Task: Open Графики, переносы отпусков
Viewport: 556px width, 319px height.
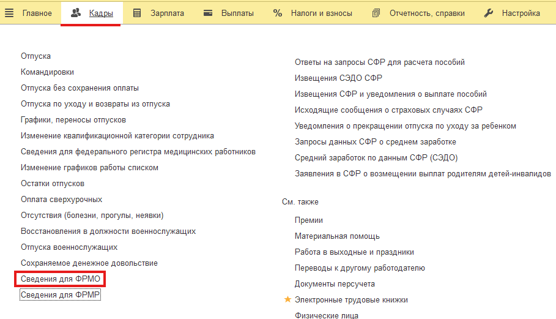Action: (73, 120)
